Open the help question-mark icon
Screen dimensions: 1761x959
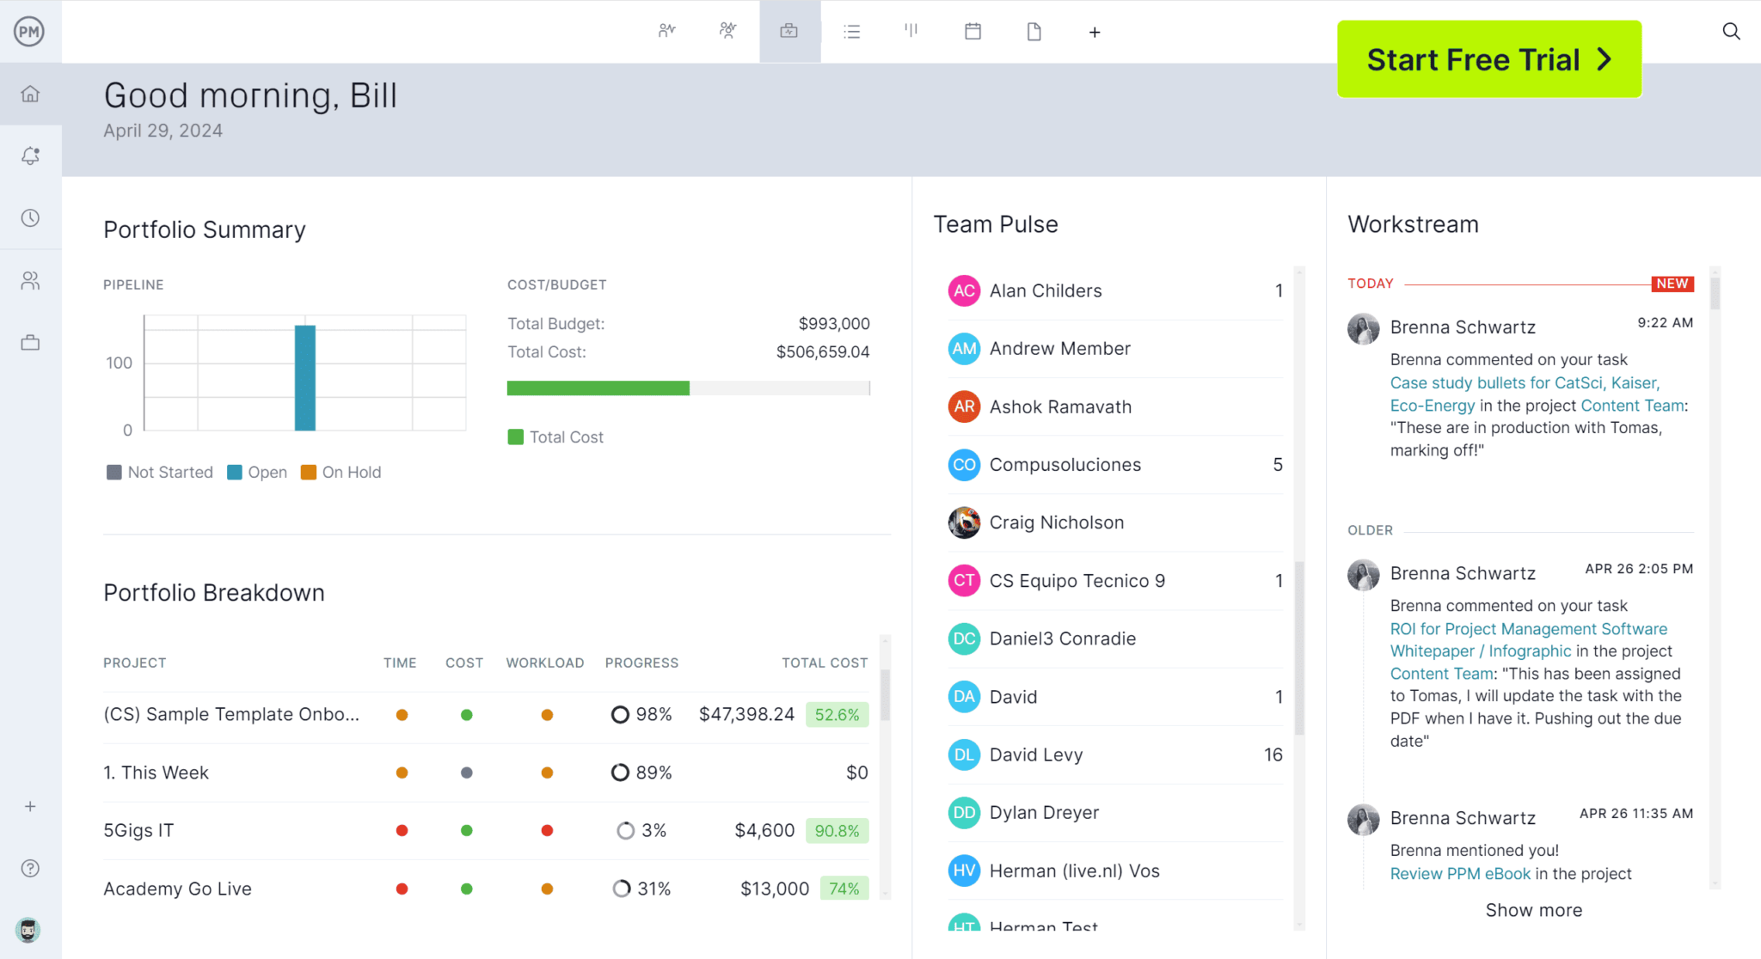(x=31, y=868)
